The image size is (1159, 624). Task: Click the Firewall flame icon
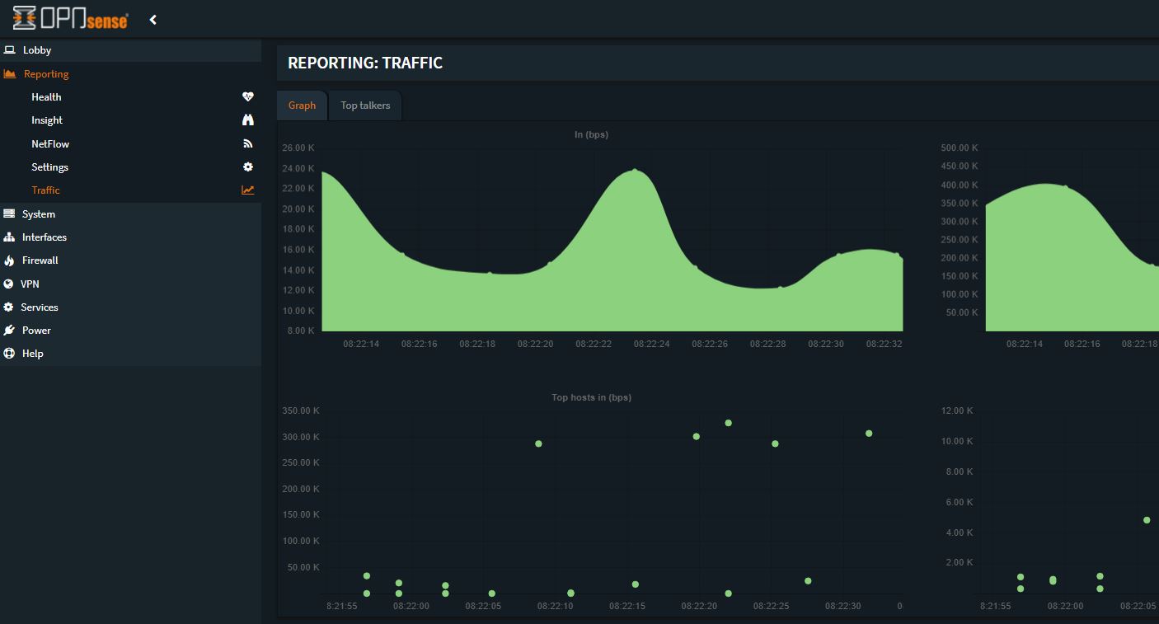(x=9, y=260)
